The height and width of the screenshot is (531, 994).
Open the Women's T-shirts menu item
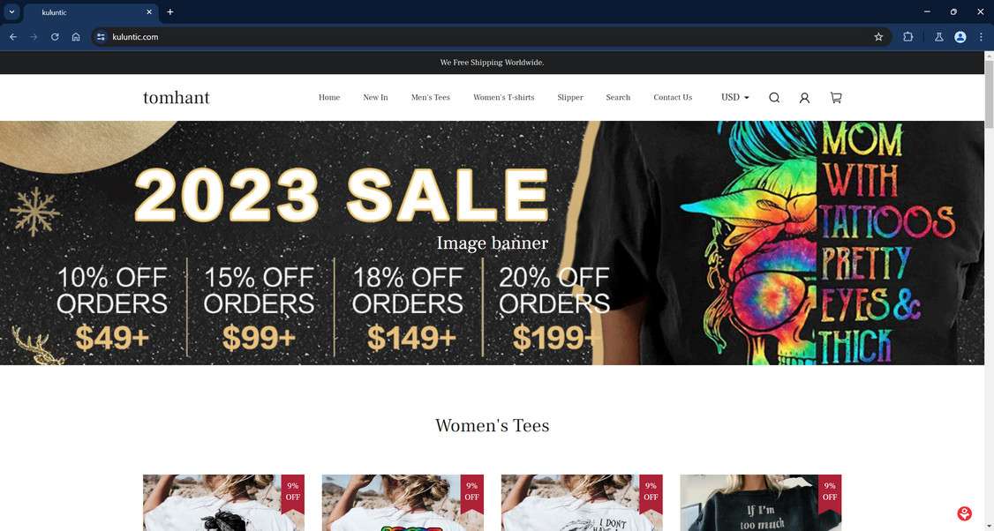503,98
